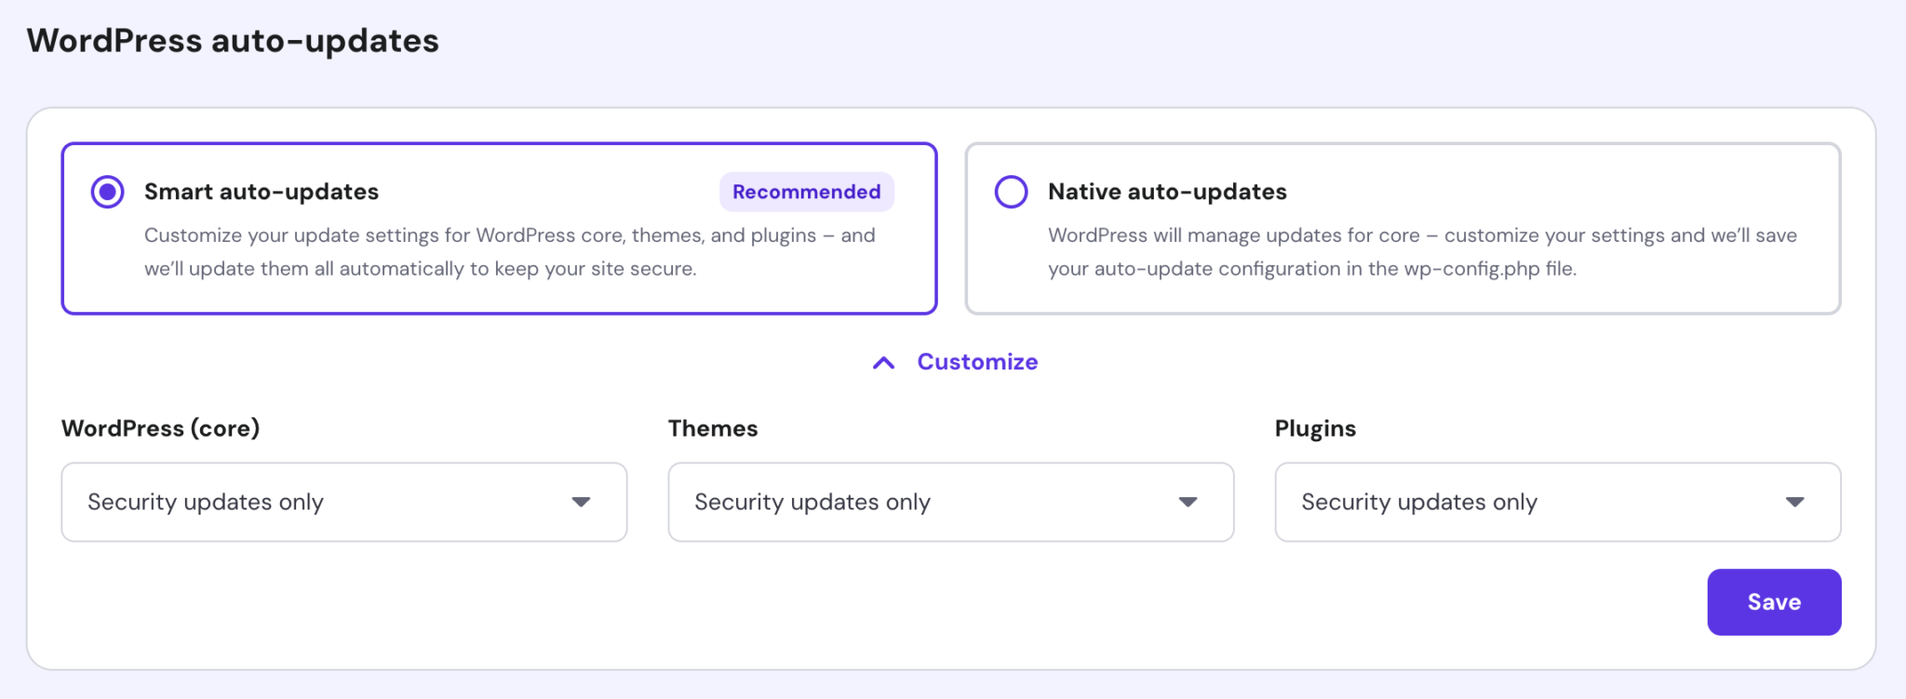Click the Plugins field label
1906x699 pixels.
click(1315, 428)
